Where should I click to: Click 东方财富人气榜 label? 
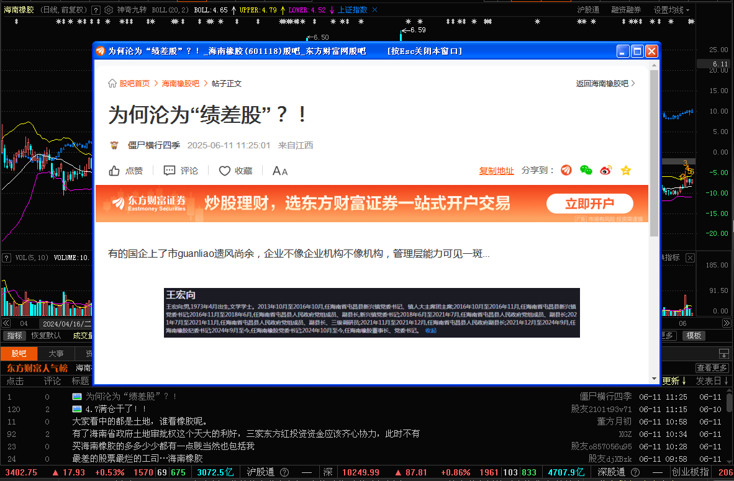point(37,368)
